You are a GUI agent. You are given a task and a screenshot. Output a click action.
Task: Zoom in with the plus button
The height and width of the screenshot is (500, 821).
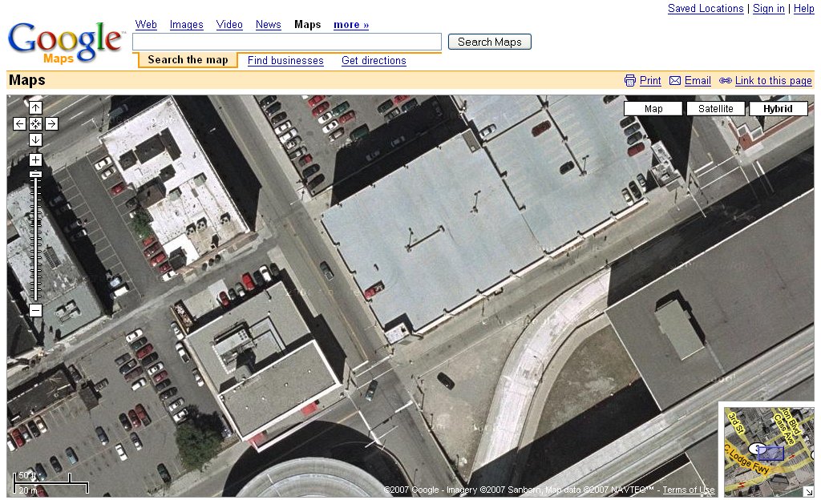click(35, 159)
